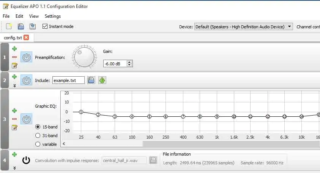The width and height of the screenshot is (320, 173).
Task: Click the Include file name field example.txt
Action: (x=68, y=80)
